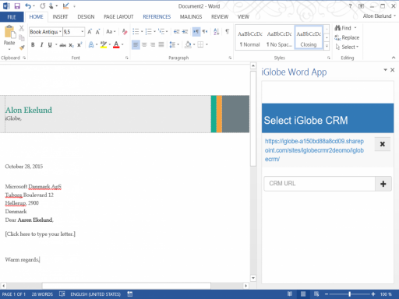Center align the paragraph
The width and height of the screenshot is (399, 299).
pyautogui.click(x=144, y=44)
